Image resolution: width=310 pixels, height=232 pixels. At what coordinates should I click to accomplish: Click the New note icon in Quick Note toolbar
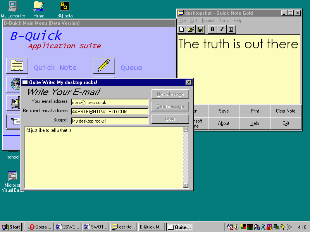click(182, 29)
